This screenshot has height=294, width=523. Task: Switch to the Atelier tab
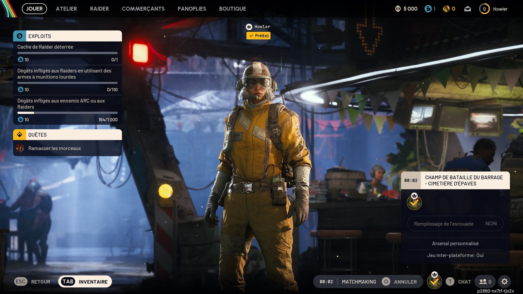click(x=66, y=9)
